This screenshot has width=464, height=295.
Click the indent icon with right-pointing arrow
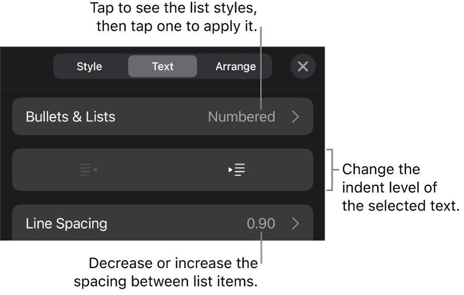[237, 170]
